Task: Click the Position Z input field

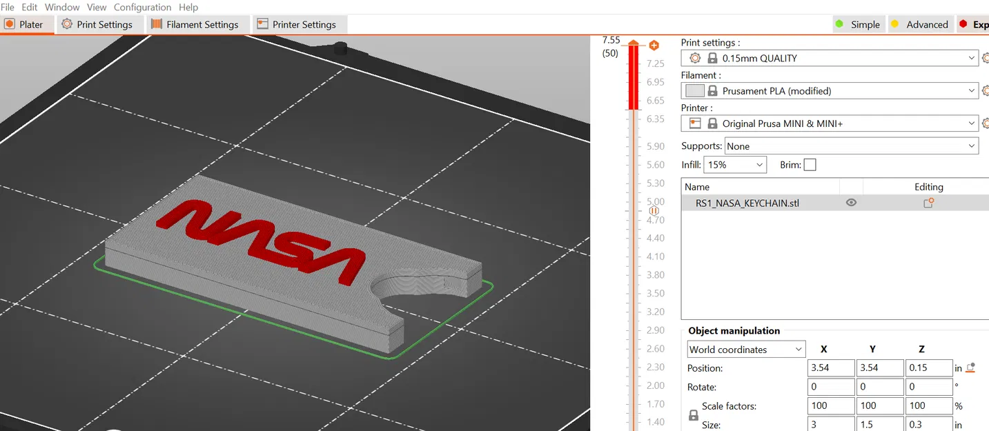Action: (x=928, y=368)
